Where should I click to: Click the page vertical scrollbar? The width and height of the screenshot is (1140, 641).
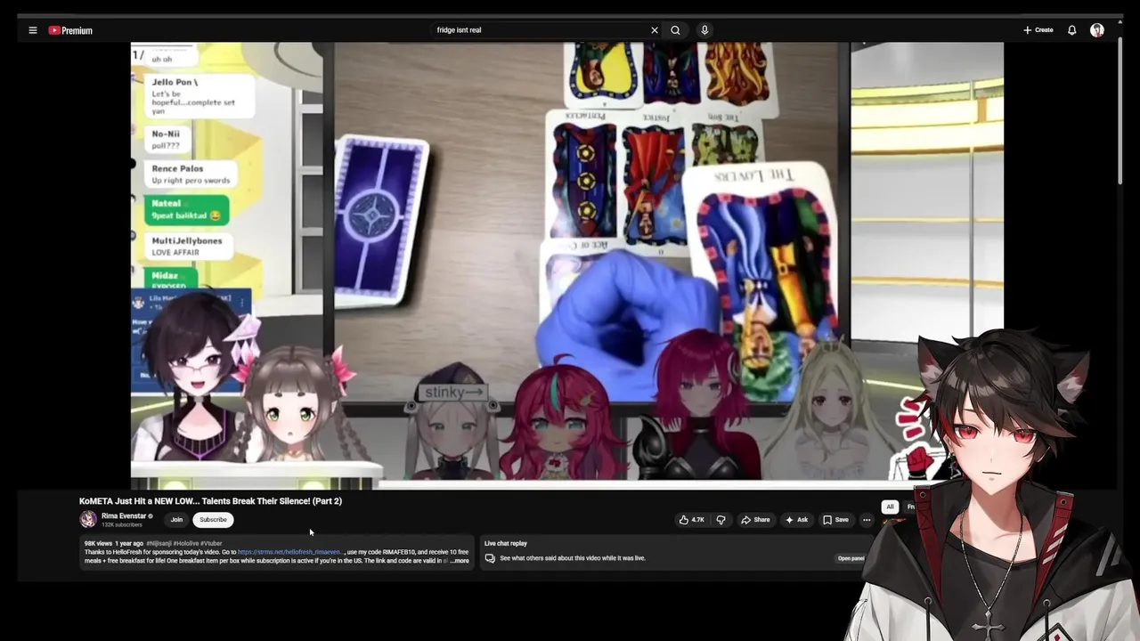click(1120, 111)
